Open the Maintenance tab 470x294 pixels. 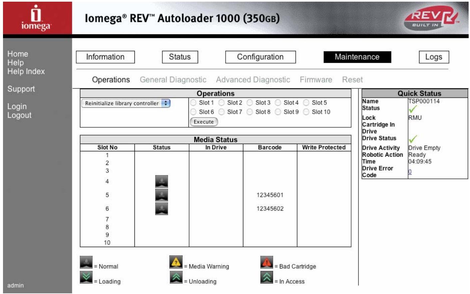click(357, 57)
